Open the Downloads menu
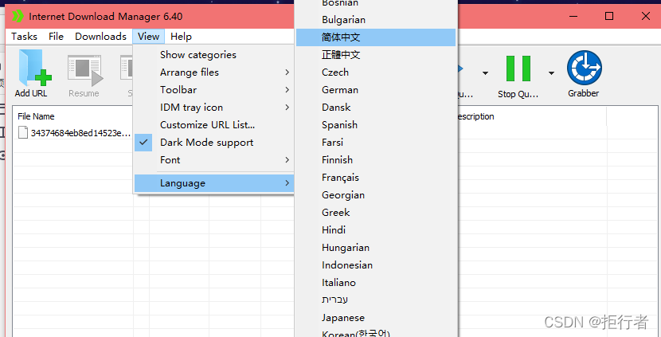The width and height of the screenshot is (661, 337). (101, 37)
